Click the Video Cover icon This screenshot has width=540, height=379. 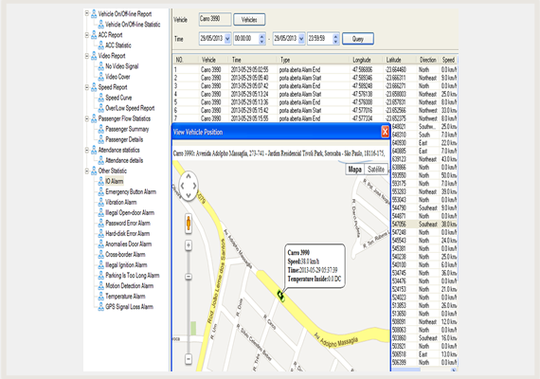101,77
